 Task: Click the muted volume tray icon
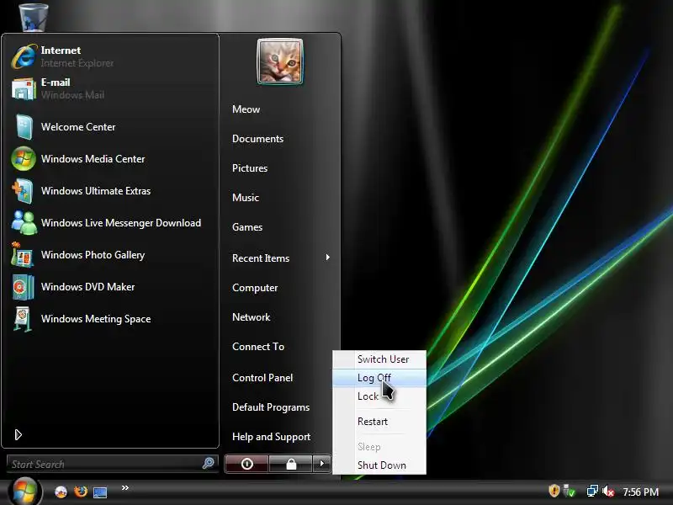click(608, 492)
